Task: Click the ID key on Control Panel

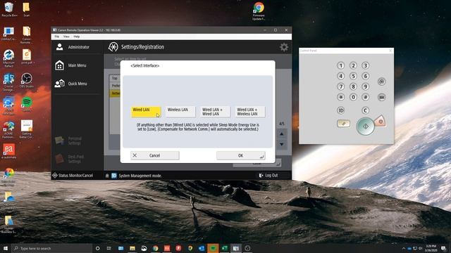Action: click(340, 110)
